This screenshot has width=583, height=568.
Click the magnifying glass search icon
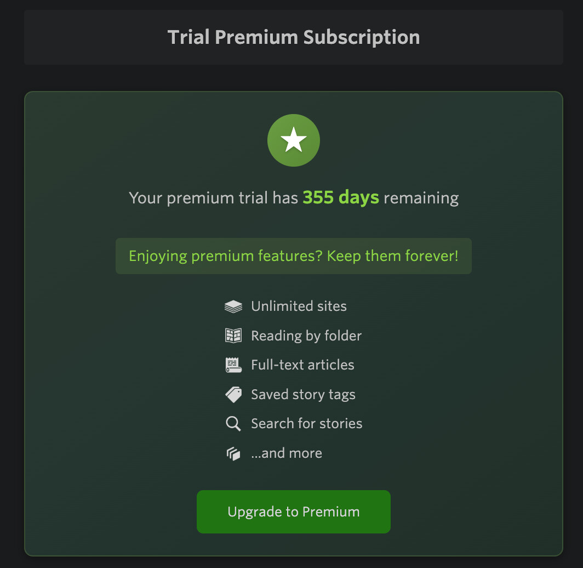tap(233, 424)
